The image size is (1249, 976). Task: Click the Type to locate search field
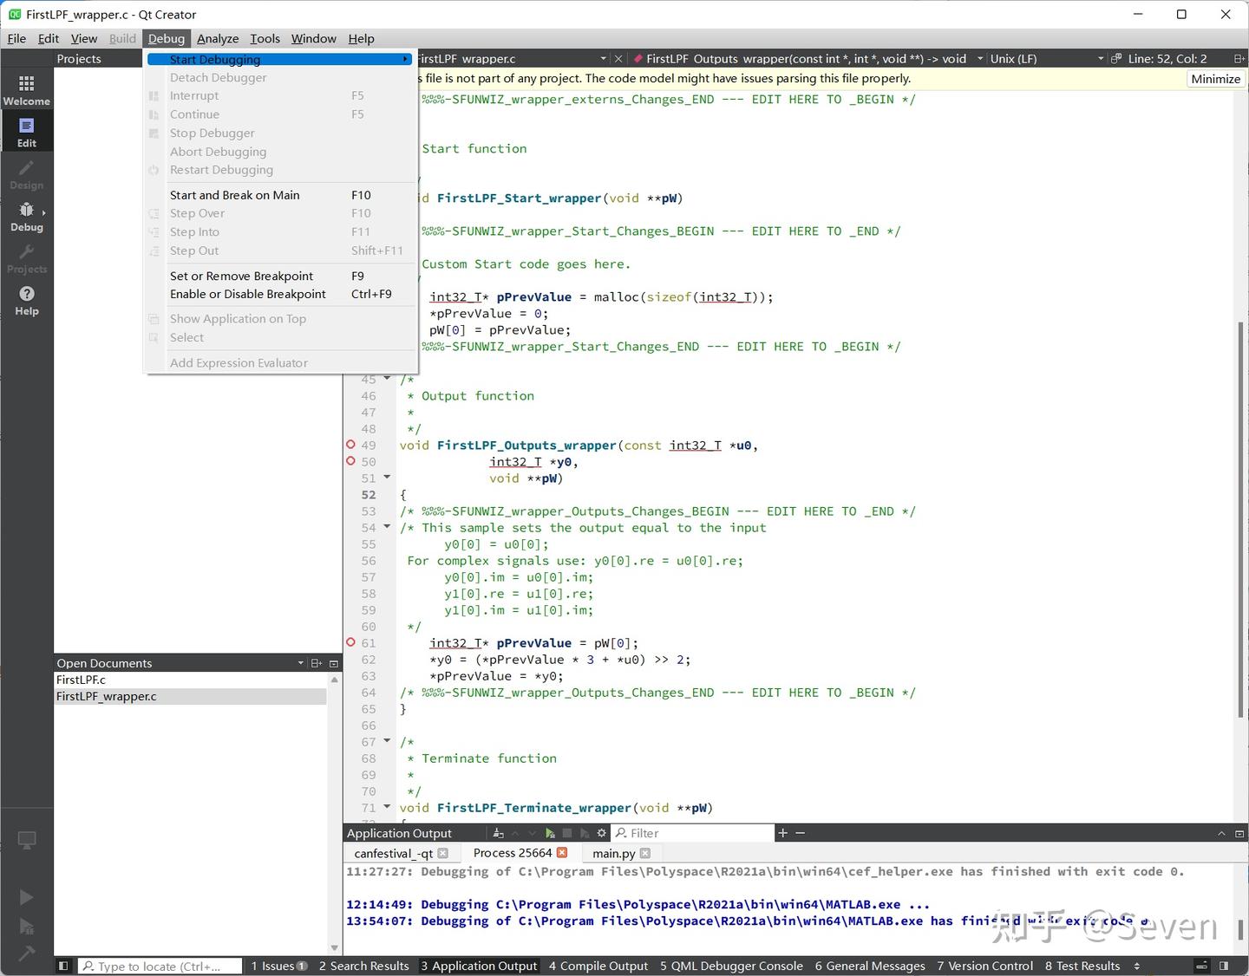coord(159,966)
